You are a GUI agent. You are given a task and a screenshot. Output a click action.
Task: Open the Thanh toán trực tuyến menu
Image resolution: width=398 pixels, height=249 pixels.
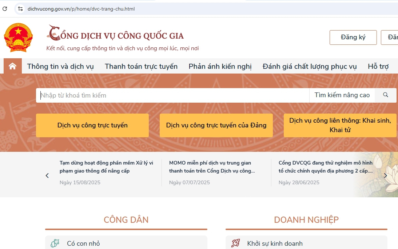pyautogui.click(x=141, y=66)
